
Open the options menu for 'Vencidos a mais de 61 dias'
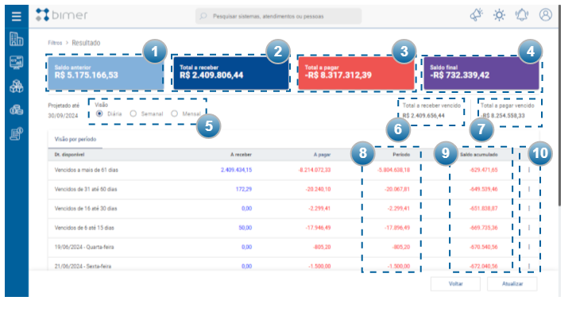529,170
